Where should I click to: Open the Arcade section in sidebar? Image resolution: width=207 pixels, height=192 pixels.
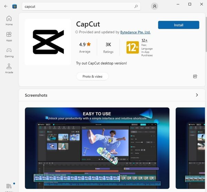[x=9, y=68]
